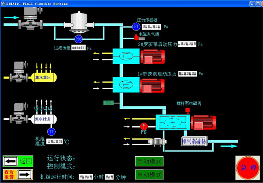Click the blue TT temperature transmitter icon
This screenshot has width=263, height=183.
pyautogui.click(x=51, y=132)
